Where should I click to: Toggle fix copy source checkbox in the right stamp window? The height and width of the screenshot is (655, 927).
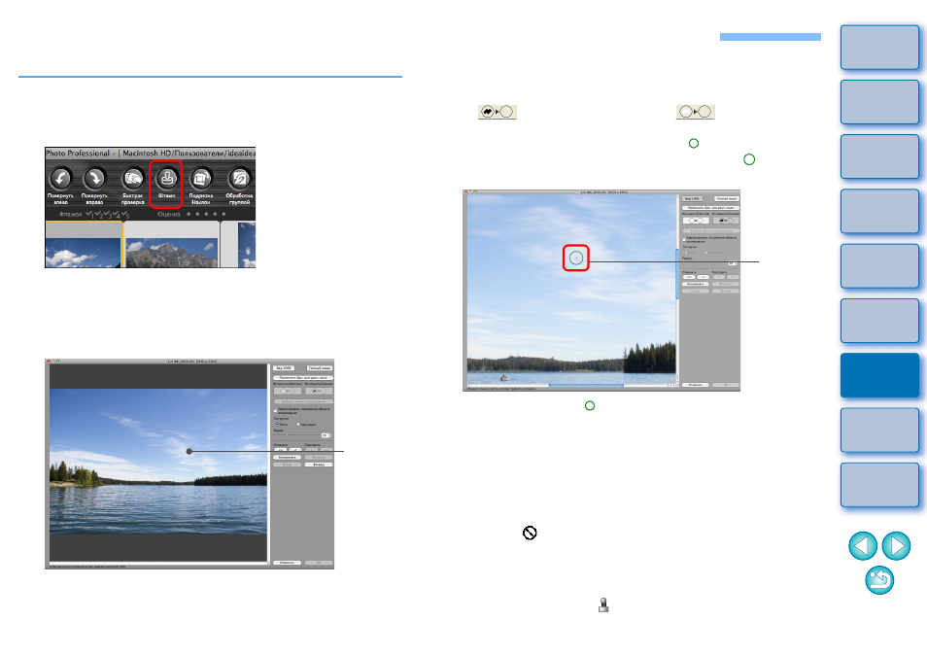click(685, 239)
